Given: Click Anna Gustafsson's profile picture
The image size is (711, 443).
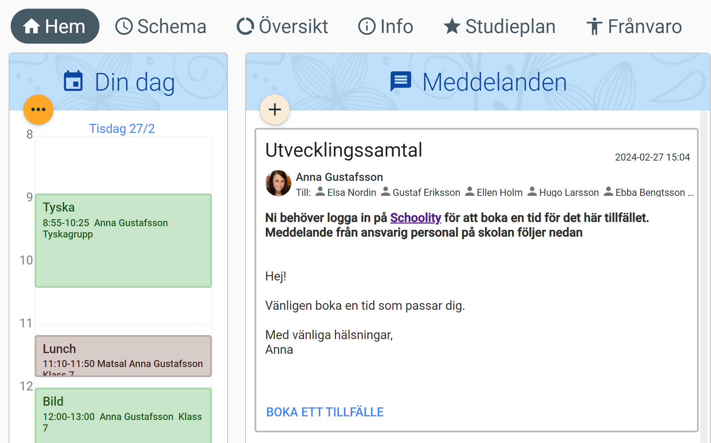Looking at the screenshot, I should 278,183.
